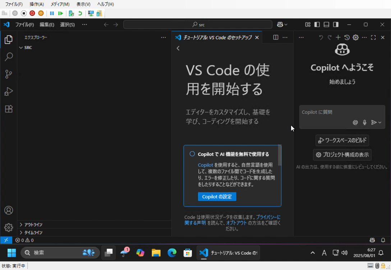Open the プライバシーに関する声明 link
The width and height of the screenshot is (391, 270).
coord(233,220)
